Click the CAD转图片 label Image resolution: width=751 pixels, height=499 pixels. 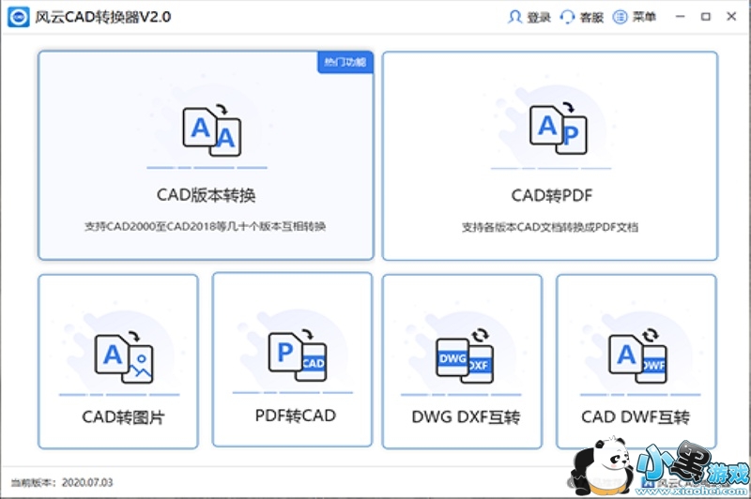point(123,417)
